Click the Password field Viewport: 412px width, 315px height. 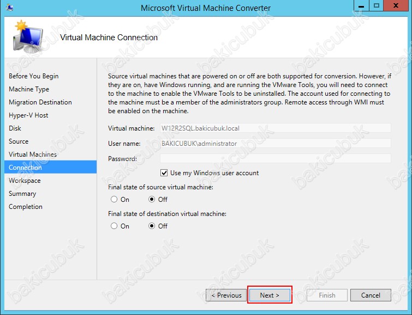276,158
